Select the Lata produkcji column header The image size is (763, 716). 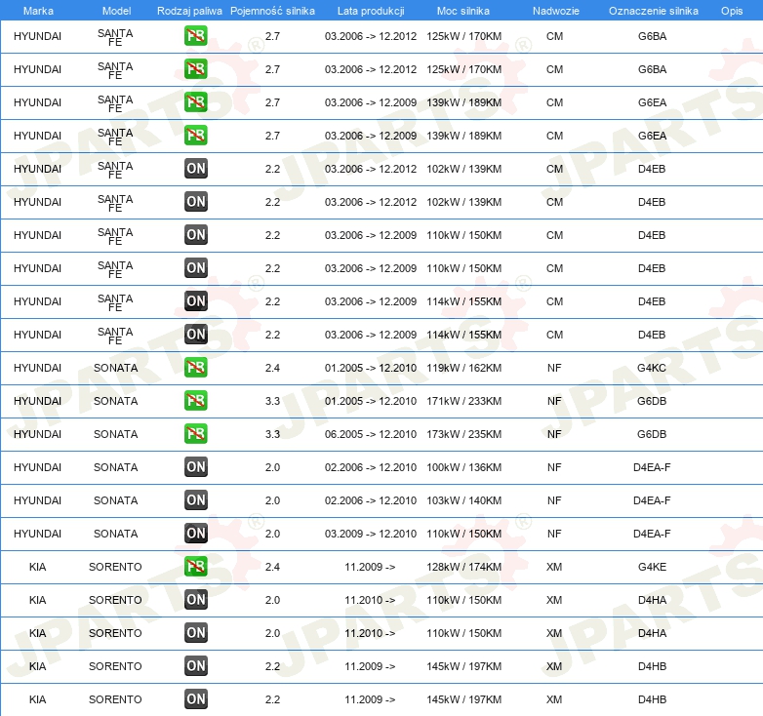point(371,11)
